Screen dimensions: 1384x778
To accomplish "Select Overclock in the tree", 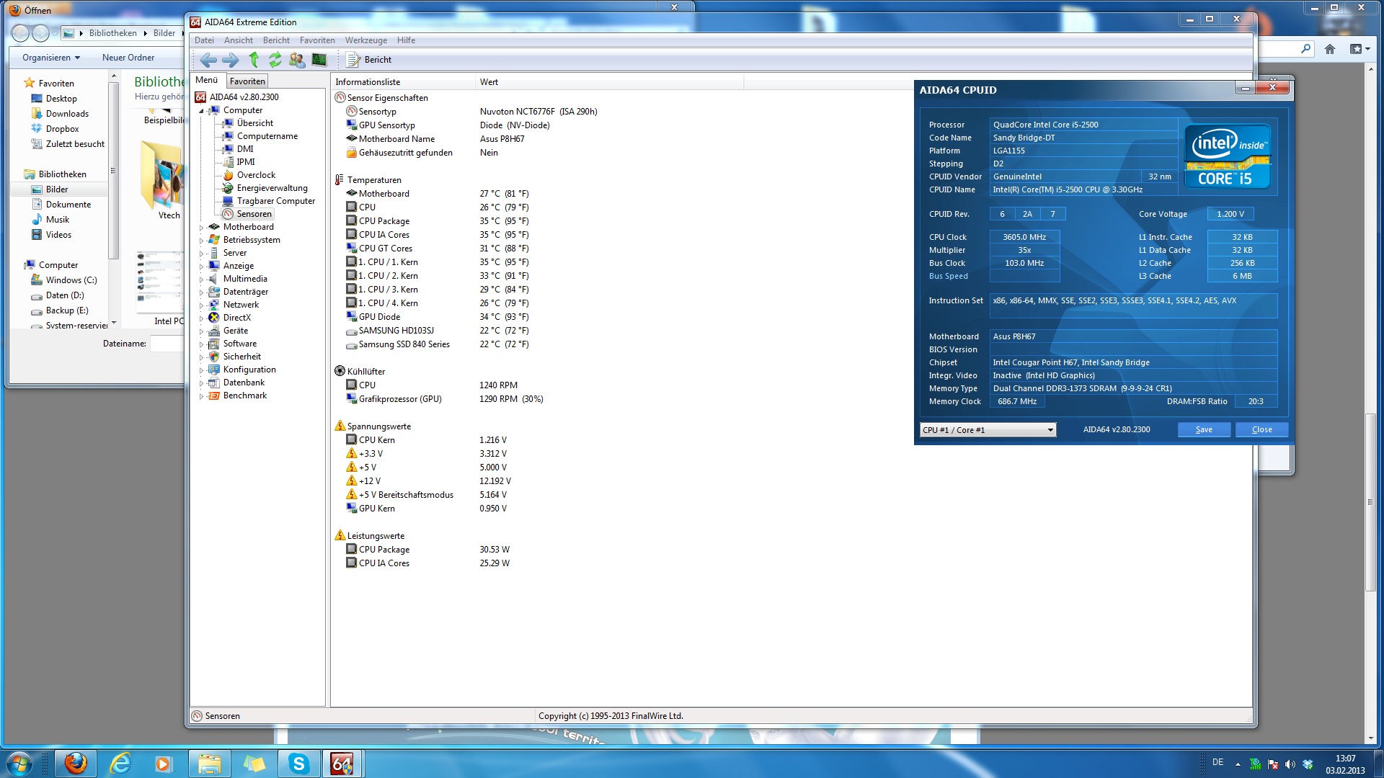I will pyautogui.click(x=256, y=175).
